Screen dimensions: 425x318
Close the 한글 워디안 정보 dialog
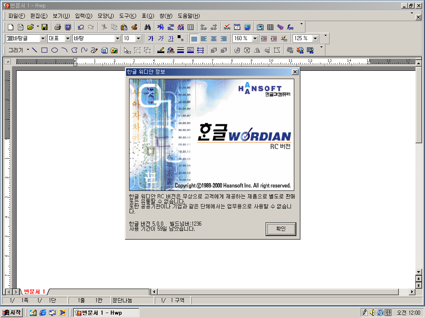coord(295,72)
